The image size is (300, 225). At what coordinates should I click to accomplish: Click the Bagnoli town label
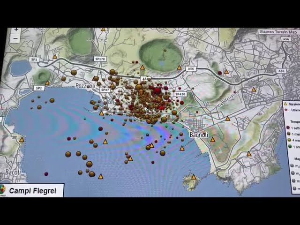coord(199,135)
